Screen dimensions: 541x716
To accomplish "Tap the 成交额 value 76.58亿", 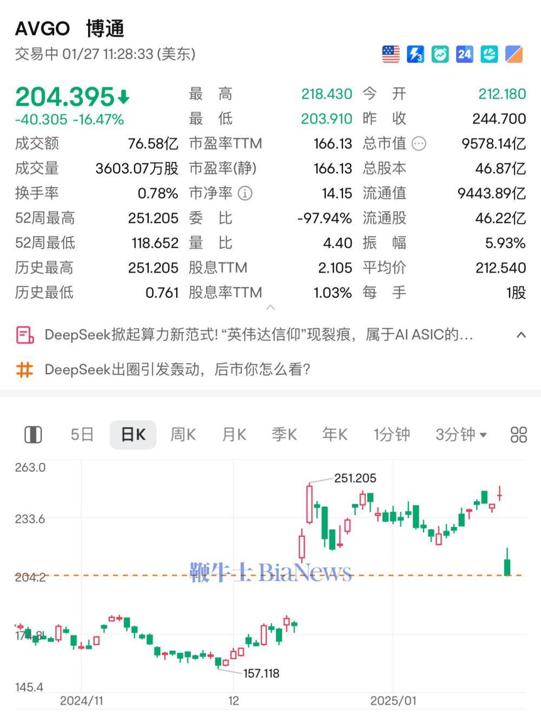I will pos(153,144).
